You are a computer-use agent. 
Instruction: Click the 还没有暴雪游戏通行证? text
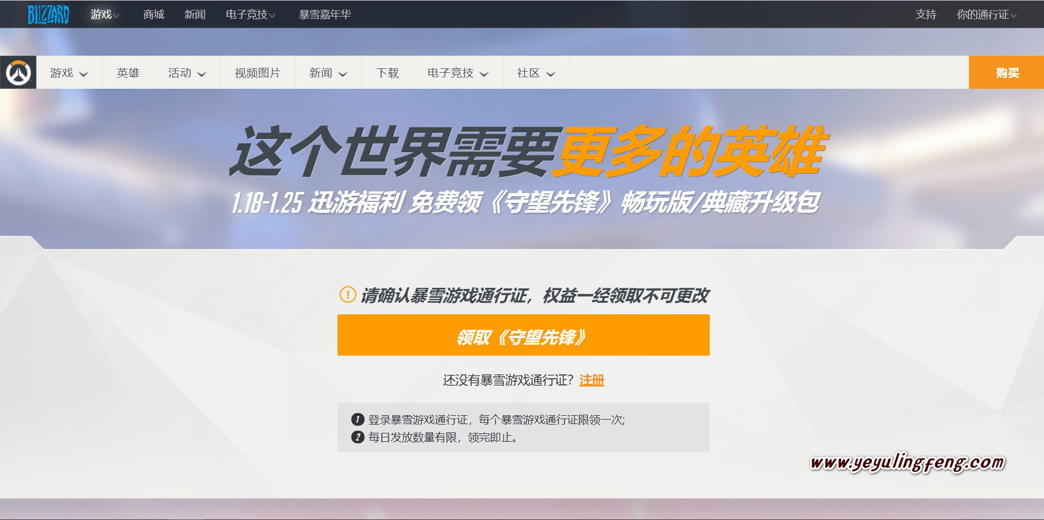(x=508, y=380)
